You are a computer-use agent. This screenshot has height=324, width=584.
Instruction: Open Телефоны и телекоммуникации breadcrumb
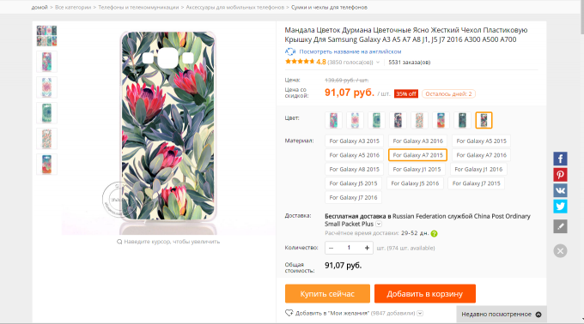tap(138, 7)
